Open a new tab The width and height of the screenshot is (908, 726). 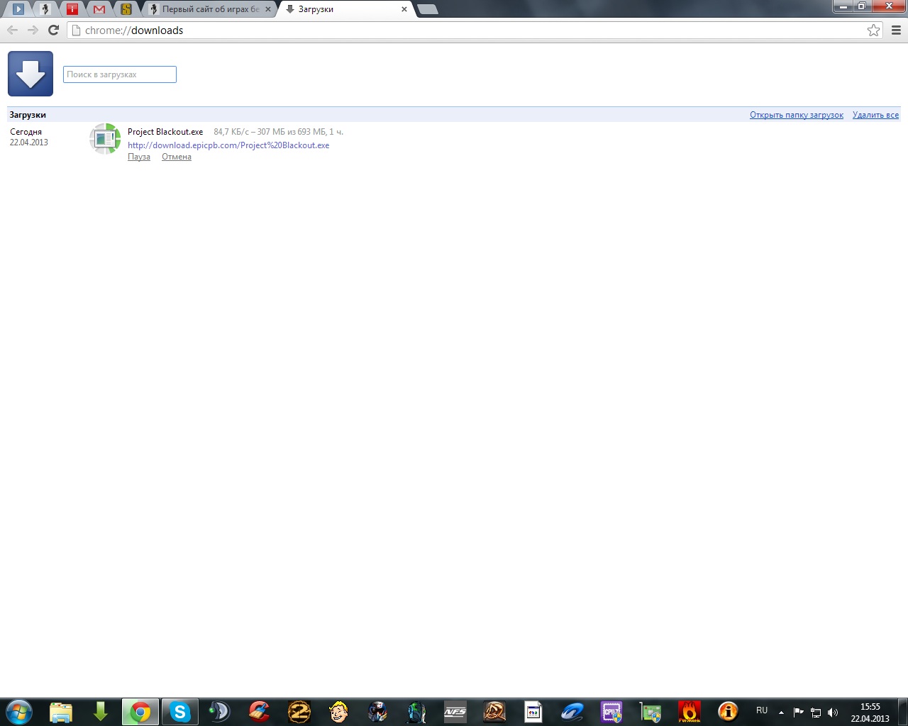pyautogui.click(x=427, y=9)
